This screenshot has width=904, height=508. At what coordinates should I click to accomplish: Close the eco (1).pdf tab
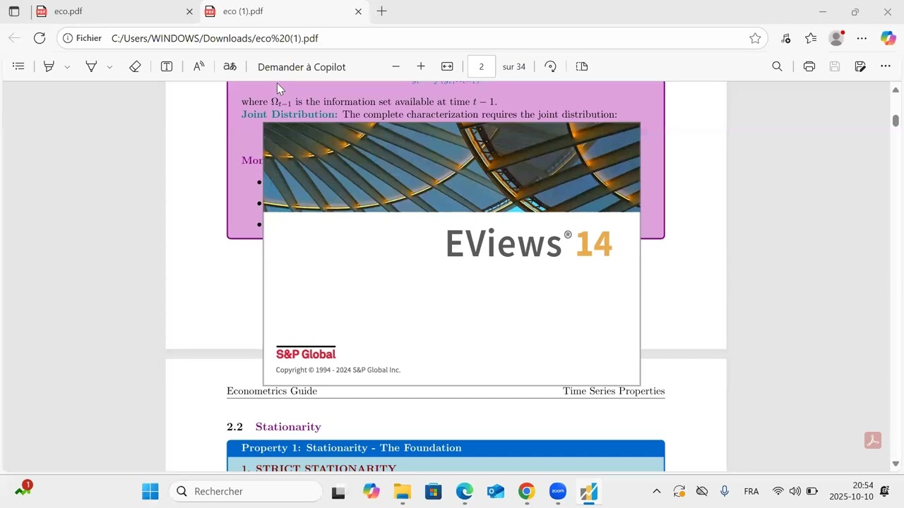coord(358,11)
